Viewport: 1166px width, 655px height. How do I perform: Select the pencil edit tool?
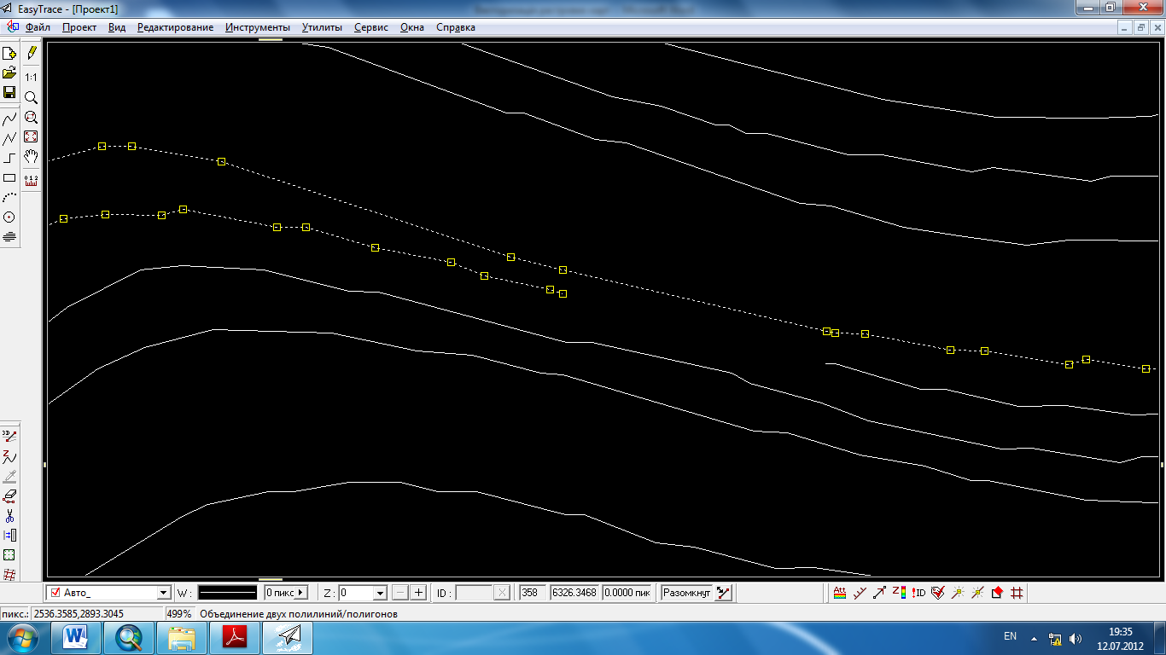coord(32,53)
